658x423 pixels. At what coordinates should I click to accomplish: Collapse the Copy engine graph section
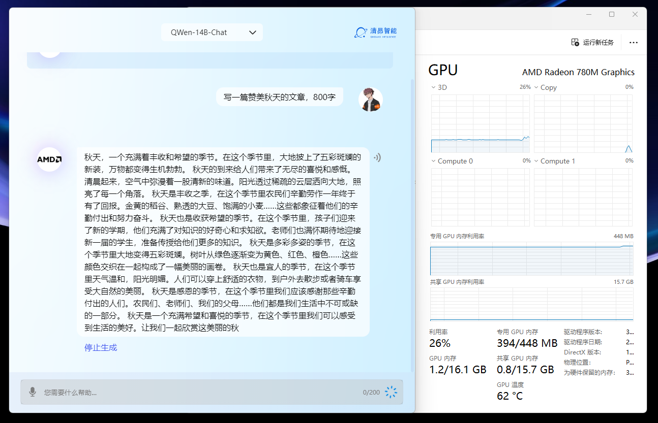[536, 87]
